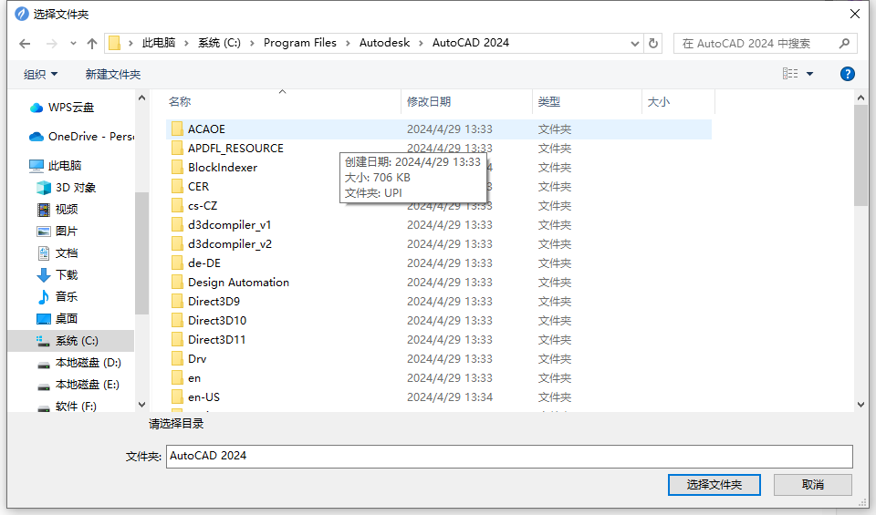
Task: Select 本地磁盘 (D:) drive
Action: (x=87, y=363)
